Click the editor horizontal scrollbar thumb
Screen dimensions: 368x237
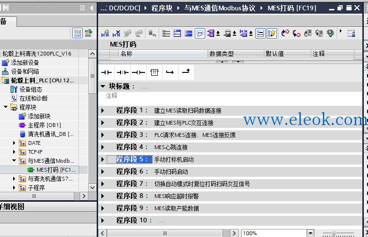[165, 233]
